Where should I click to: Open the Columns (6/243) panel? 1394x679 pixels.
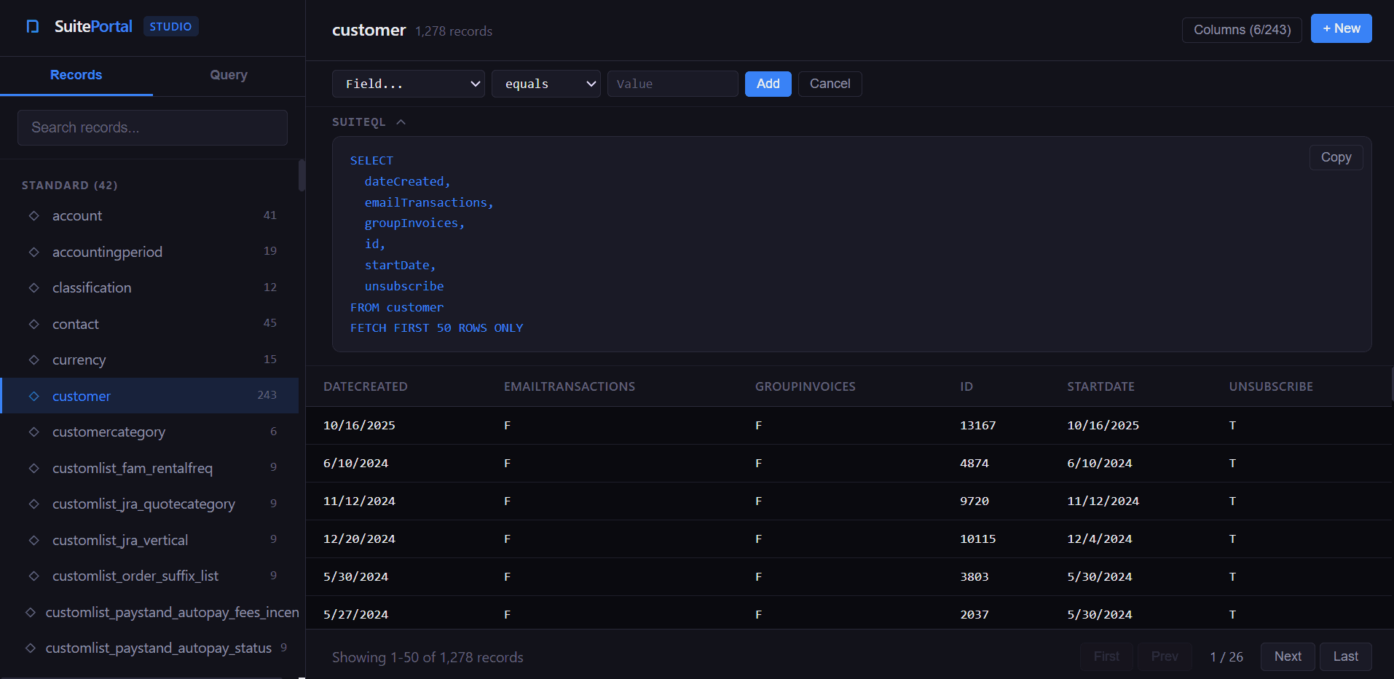[x=1242, y=30]
